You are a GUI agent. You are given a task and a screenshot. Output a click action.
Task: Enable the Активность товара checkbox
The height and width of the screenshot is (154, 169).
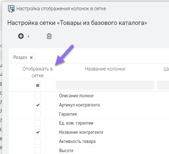(x=38, y=142)
